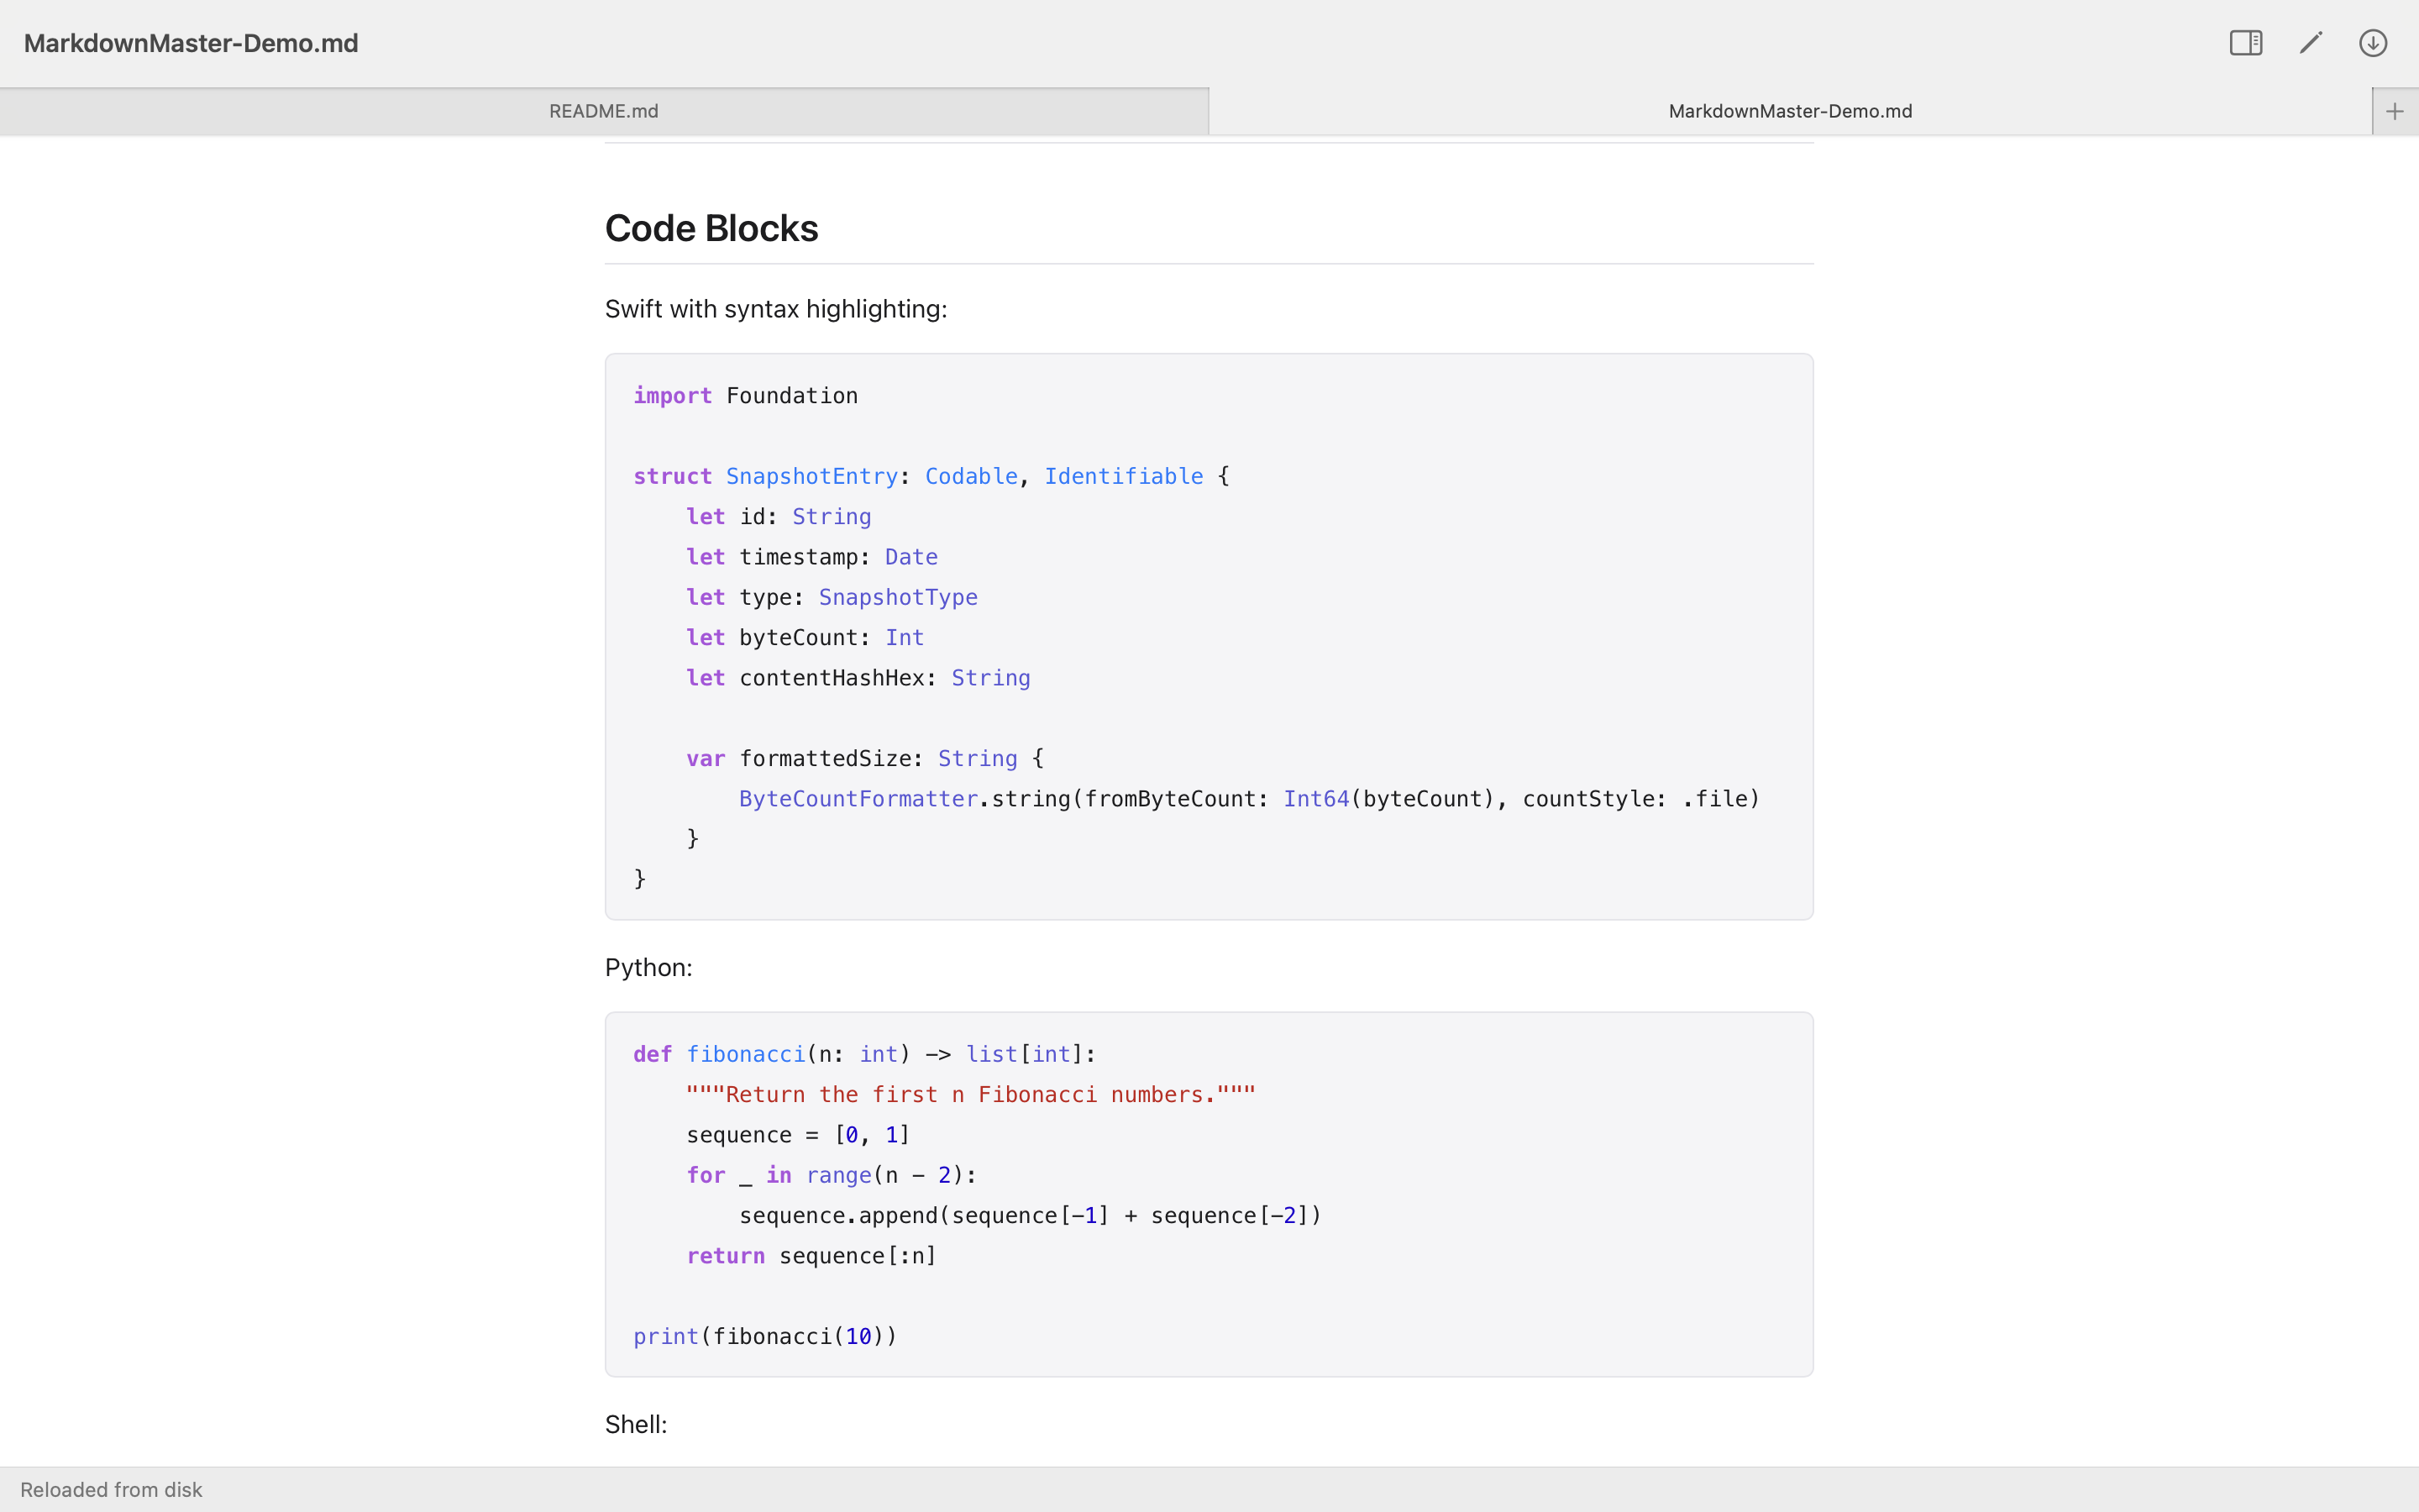Click the 'let byteCount: Int' line
The image size is (2419, 1512).
pyautogui.click(x=805, y=638)
